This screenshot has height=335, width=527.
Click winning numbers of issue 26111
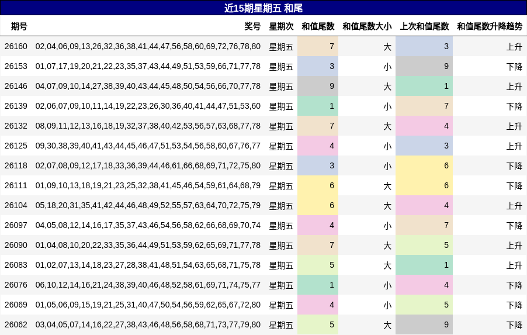pyautogui.click(x=148, y=185)
